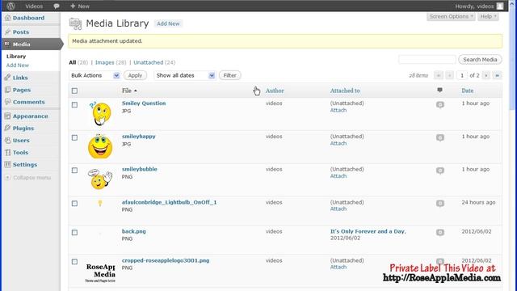The image size is (517, 291).
Task: Click the current page number field
Action: point(462,75)
